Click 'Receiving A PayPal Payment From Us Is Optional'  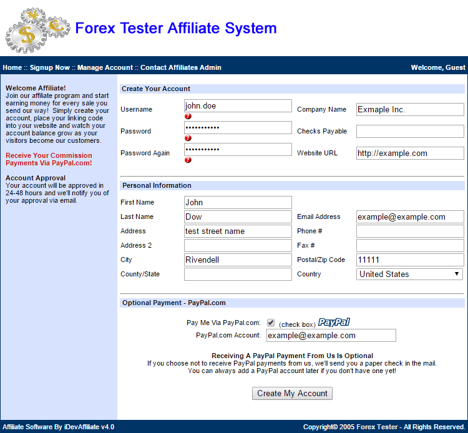[x=292, y=356]
